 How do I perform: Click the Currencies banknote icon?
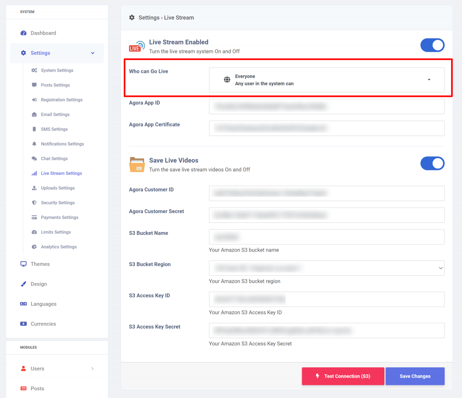click(x=23, y=324)
